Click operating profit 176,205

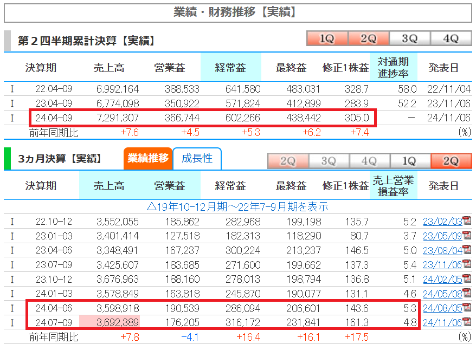(182, 322)
